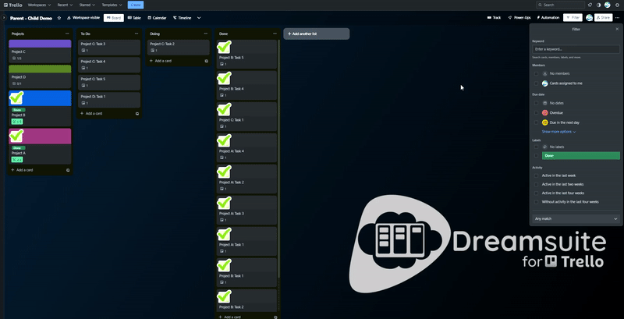
Task: Click the Create button
Action: pyautogui.click(x=136, y=5)
